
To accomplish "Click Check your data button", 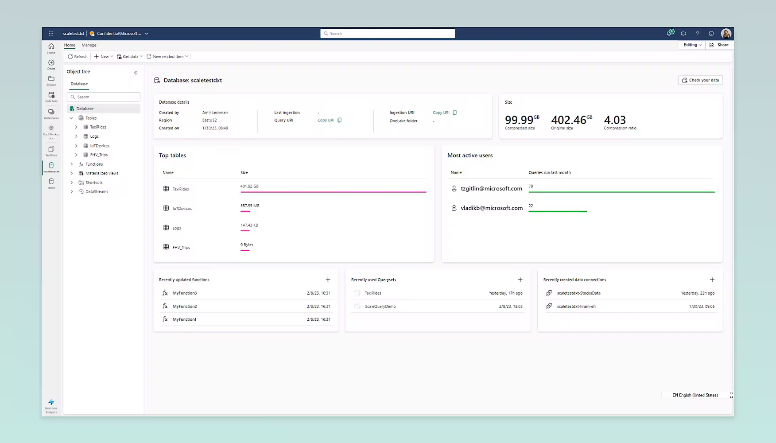I will tap(700, 80).
